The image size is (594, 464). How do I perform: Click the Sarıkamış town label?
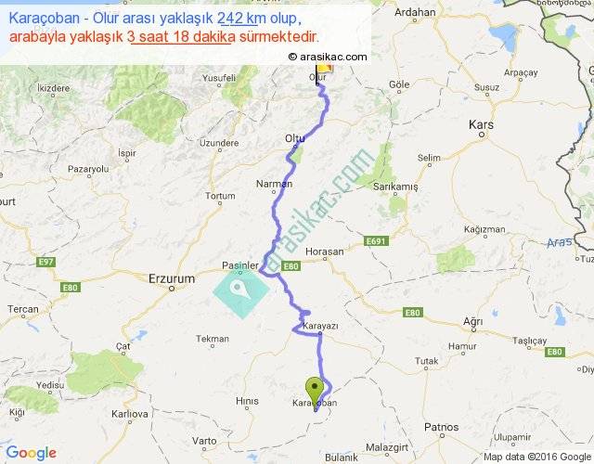point(395,187)
